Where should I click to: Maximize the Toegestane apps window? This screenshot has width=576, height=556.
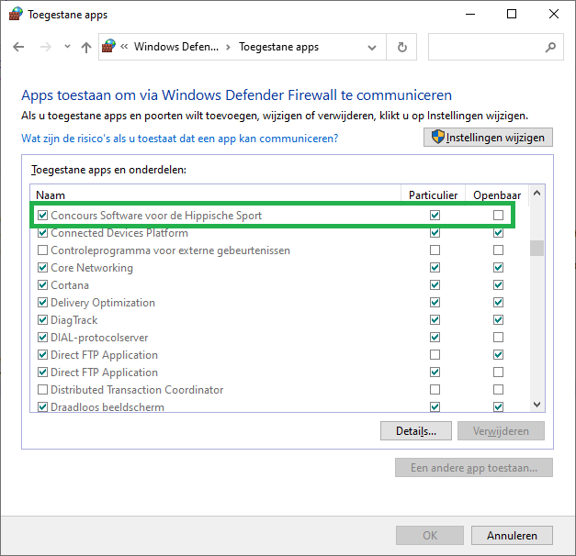tap(512, 15)
